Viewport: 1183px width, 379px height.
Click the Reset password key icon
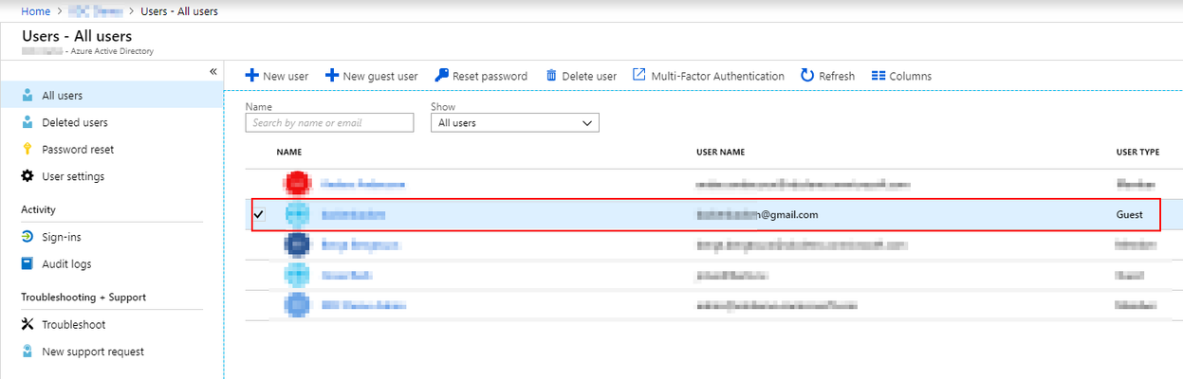click(x=441, y=76)
